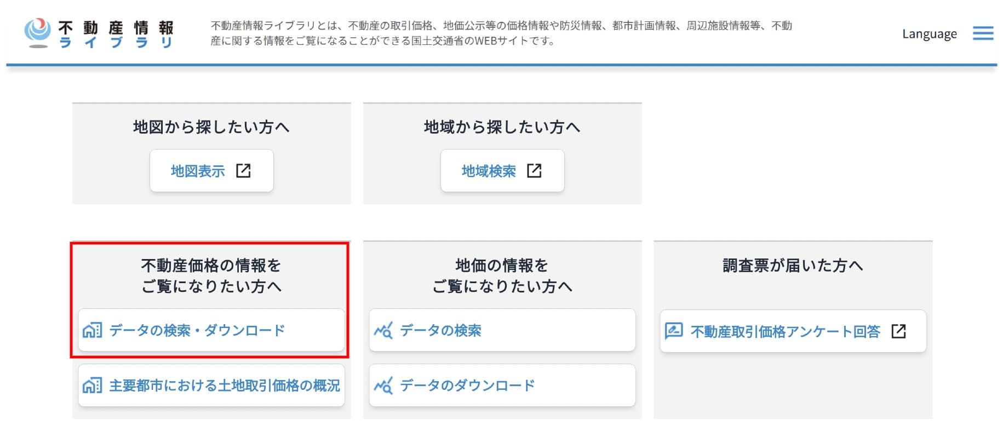1003x437 pixels.
Task: Open 地域検索 region search button
Action: pyautogui.click(x=502, y=171)
